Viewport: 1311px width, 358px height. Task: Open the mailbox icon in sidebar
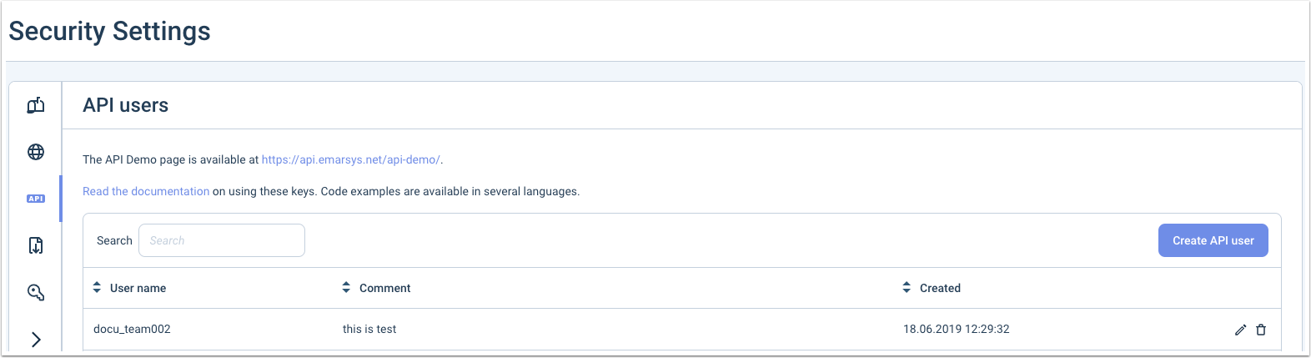tap(36, 105)
